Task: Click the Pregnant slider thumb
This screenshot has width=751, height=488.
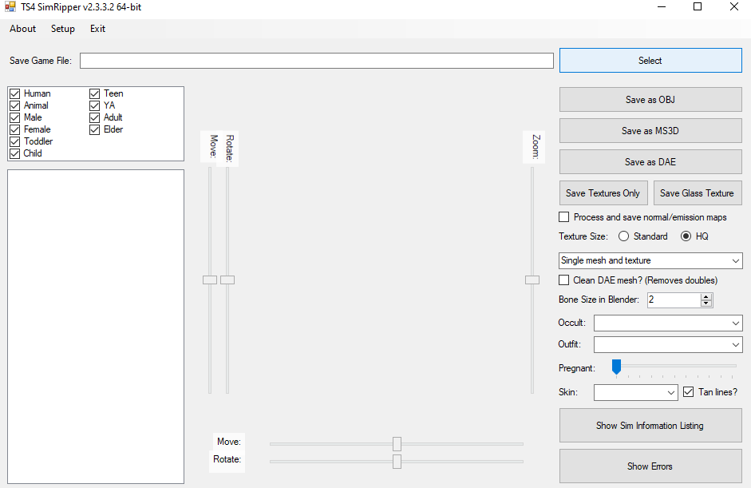Action: click(616, 367)
